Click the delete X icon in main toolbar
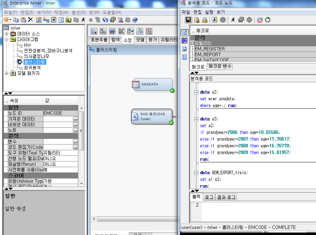 (30, 20)
